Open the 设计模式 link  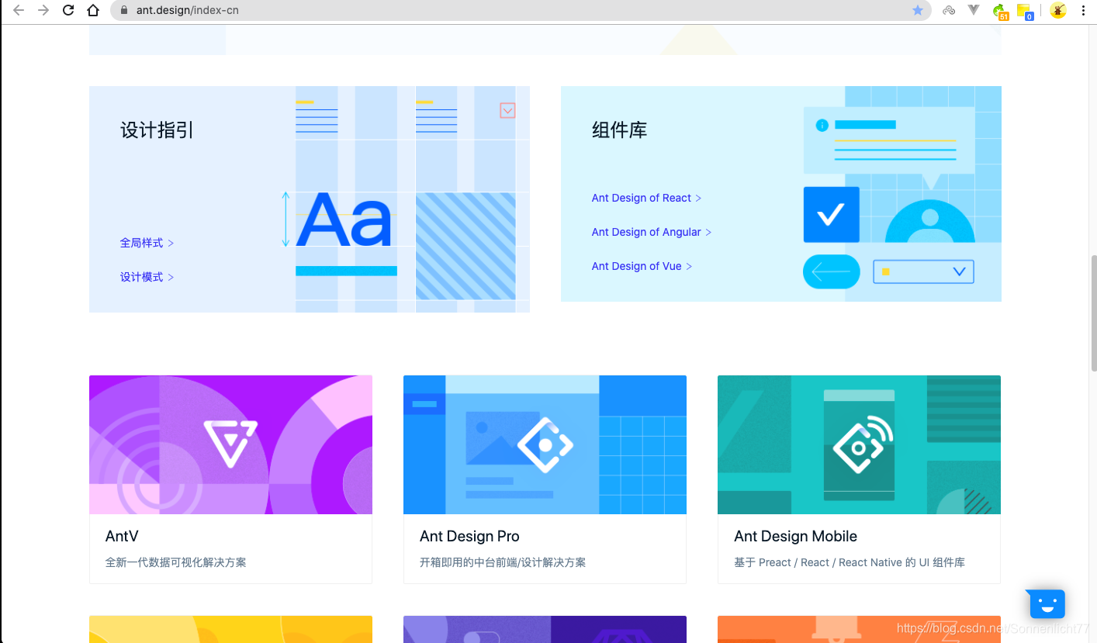click(147, 277)
